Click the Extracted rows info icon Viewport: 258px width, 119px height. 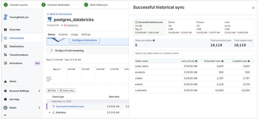pyautogui.click(x=222, y=61)
